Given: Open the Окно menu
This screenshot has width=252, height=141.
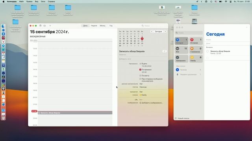Looking at the screenshot, I should coord(43,2).
